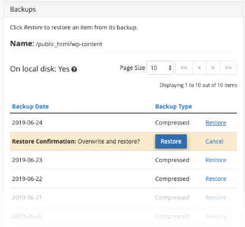Click the 'Restore Confirmation' message text
Image resolution: width=245 pixels, height=227 pixels.
click(76, 141)
